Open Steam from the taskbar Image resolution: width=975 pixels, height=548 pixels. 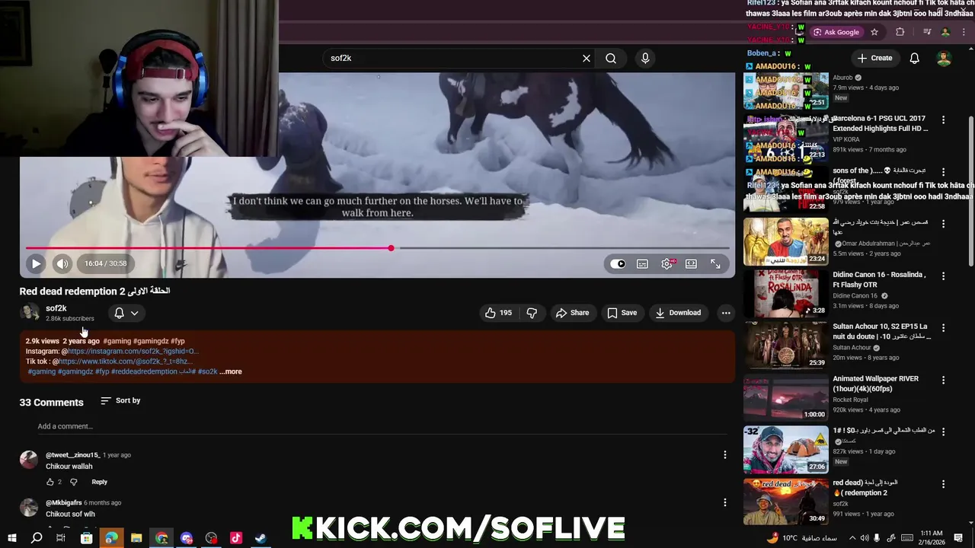pos(261,538)
